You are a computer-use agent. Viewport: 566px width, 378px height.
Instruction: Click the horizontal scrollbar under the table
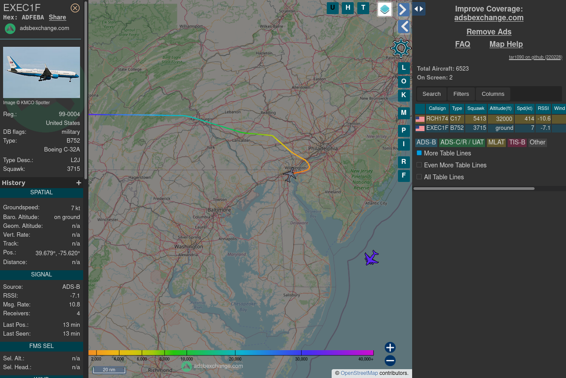pos(474,189)
